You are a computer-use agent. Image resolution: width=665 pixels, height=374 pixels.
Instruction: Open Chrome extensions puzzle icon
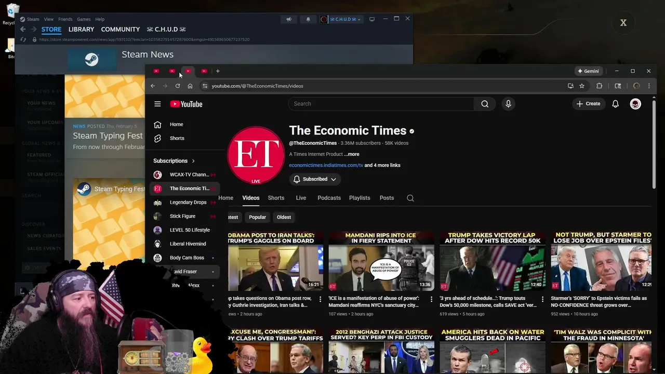click(x=599, y=86)
